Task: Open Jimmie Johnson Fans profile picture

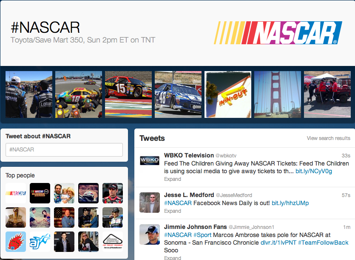Action: (149, 234)
